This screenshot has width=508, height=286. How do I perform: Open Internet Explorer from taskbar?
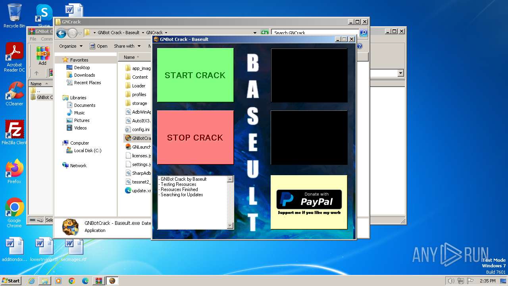click(31, 281)
